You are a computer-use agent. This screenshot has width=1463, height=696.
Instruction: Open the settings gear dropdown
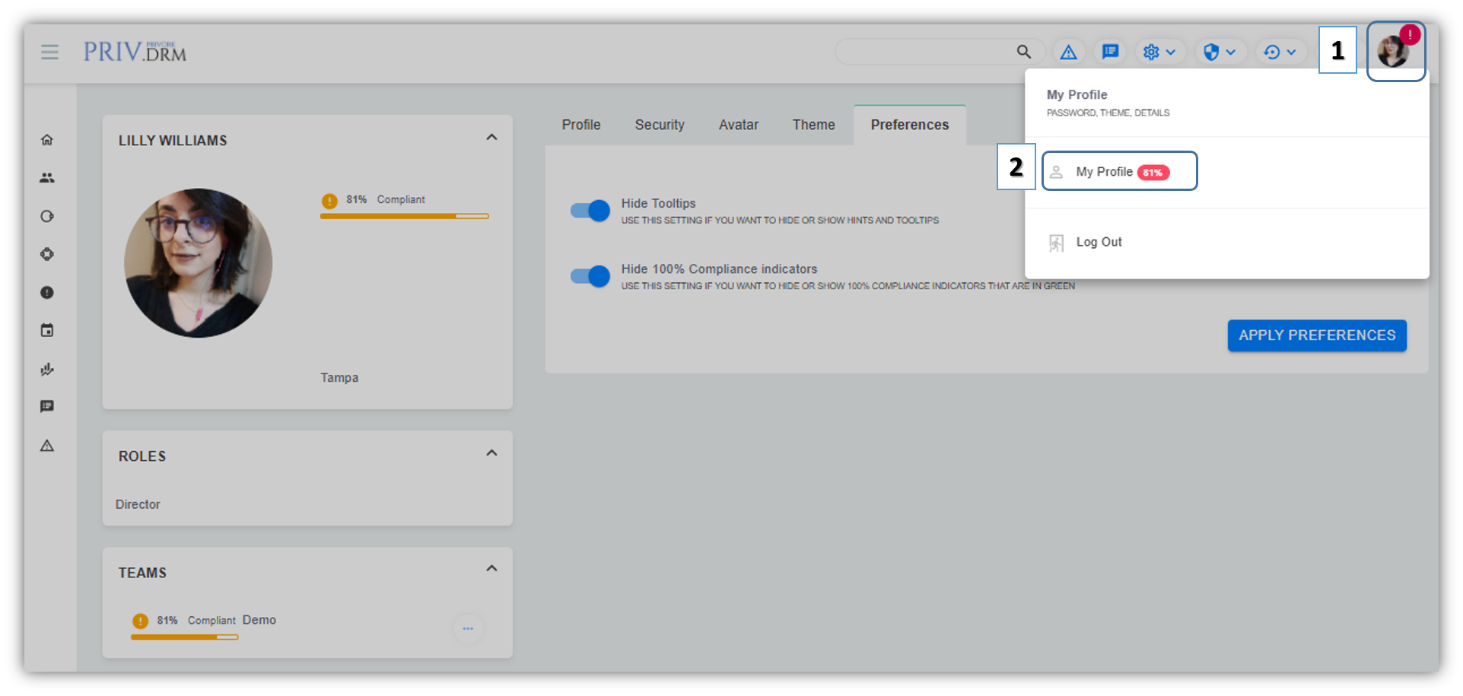click(x=1159, y=52)
